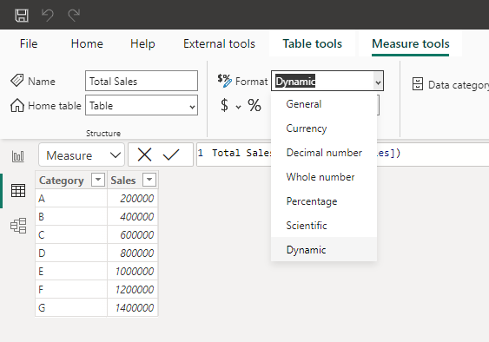Screen dimensions: 489x342
Task: Click the 1200000 sales cell
Action: pos(133,289)
